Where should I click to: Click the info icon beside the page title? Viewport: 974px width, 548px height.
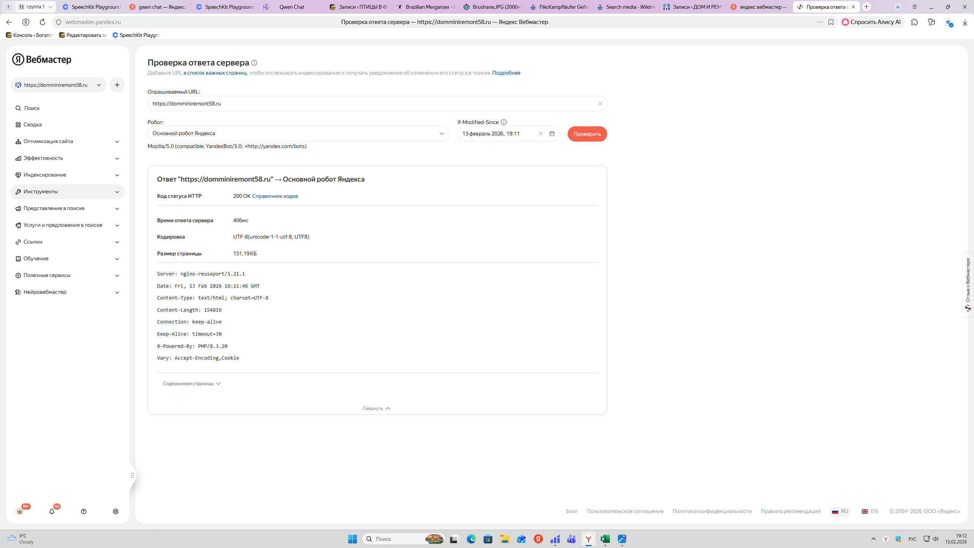(x=254, y=63)
